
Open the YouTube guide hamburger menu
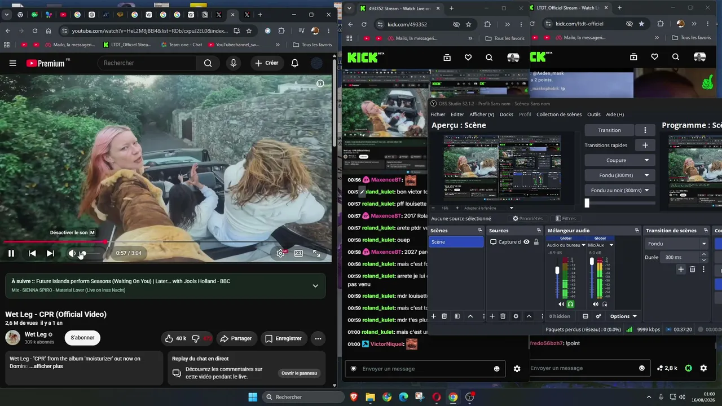pos(12,63)
